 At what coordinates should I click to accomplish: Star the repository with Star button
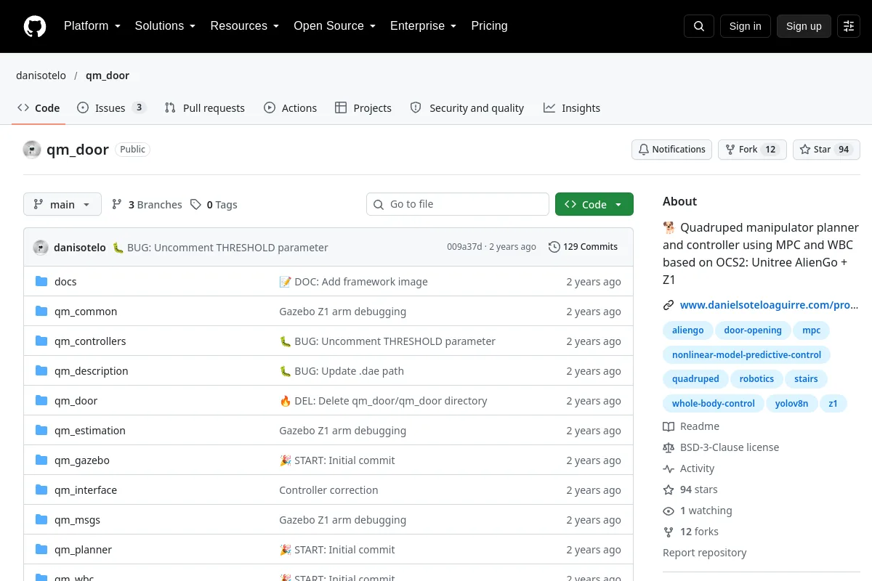point(826,150)
